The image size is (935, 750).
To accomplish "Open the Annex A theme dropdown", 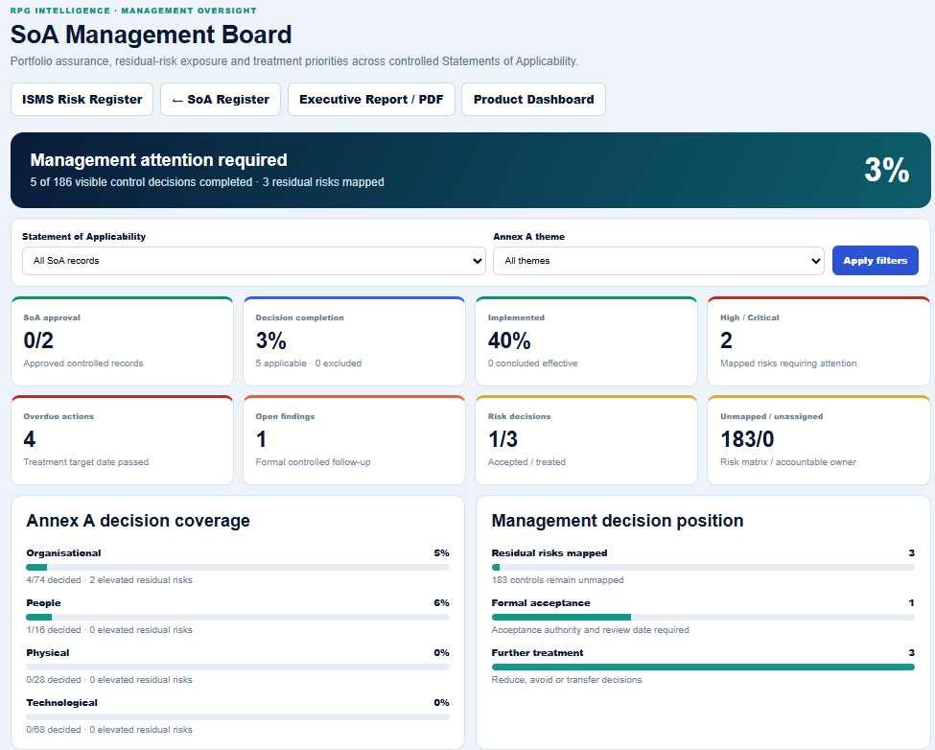I will click(658, 261).
